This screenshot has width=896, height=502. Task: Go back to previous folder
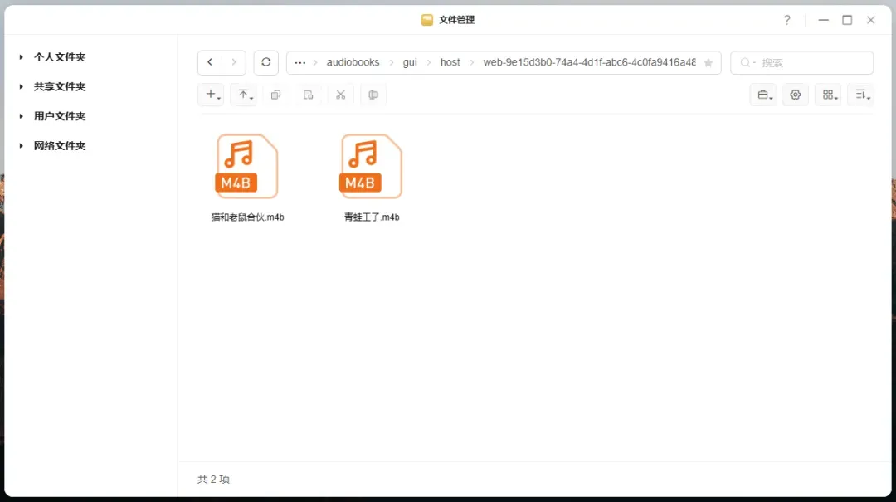(210, 62)
